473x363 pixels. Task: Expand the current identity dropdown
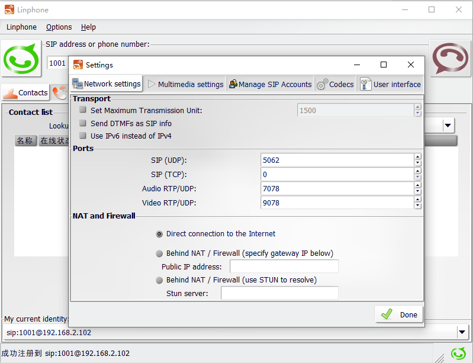[462, 332]
